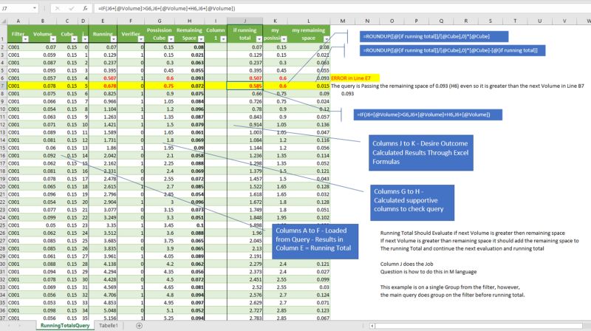Select row 7 header
Viewport: 591px width, 331px height.
tap(4, 86)
